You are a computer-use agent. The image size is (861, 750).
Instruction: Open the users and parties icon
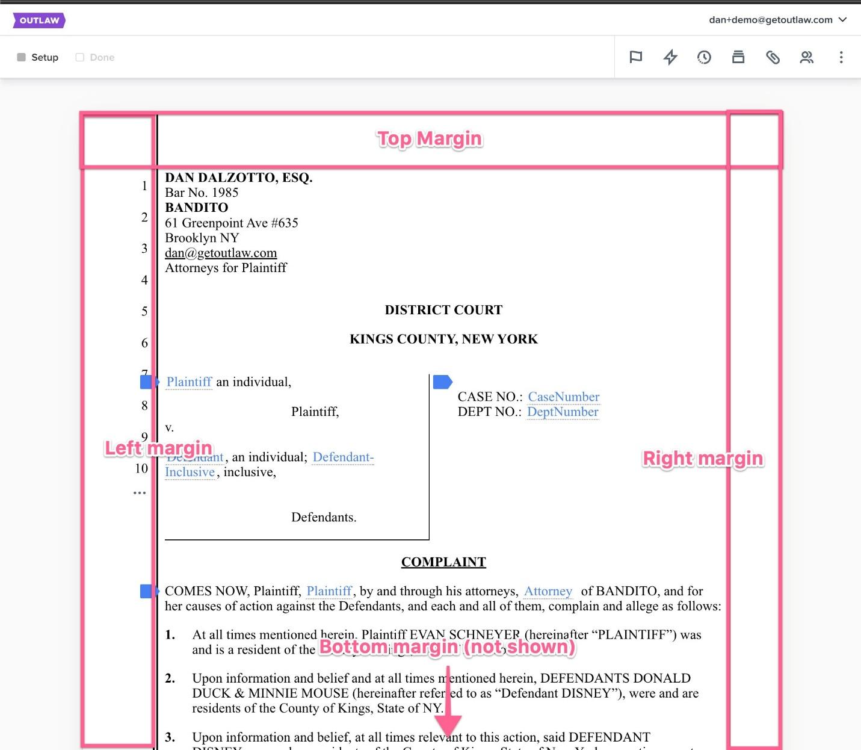tap(806, 57)
